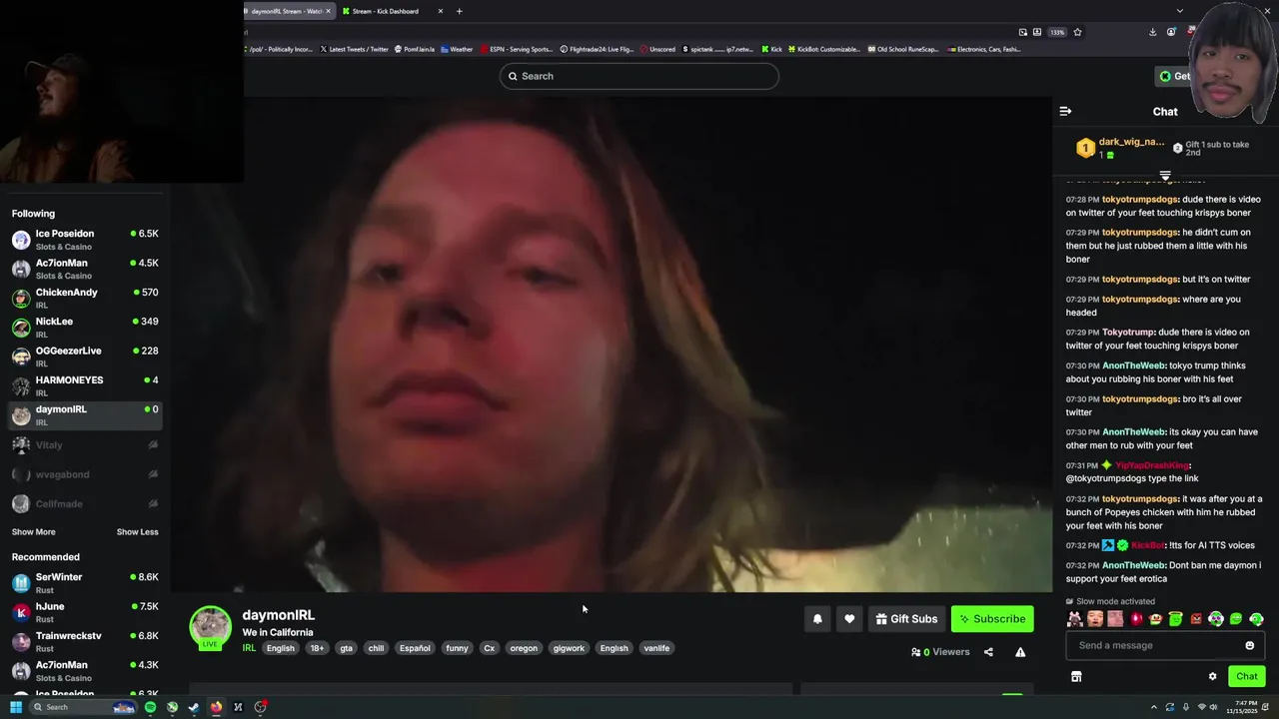Open the chat shop storefront icon
Image resolution: width=1279 pixels, height=719 pixels.
tap(1076, 676)
